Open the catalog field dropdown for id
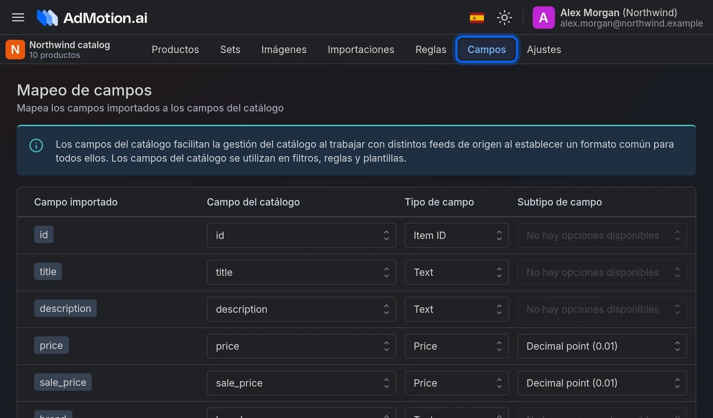 (x=301, y=235)
